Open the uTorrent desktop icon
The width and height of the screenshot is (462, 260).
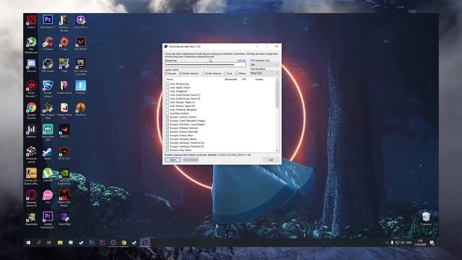tap(48, 175)
